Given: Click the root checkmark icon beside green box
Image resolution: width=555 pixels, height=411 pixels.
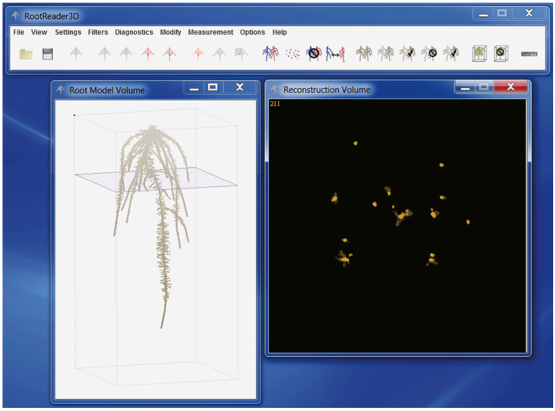Looking at the screenshot, I should point(451,54).
